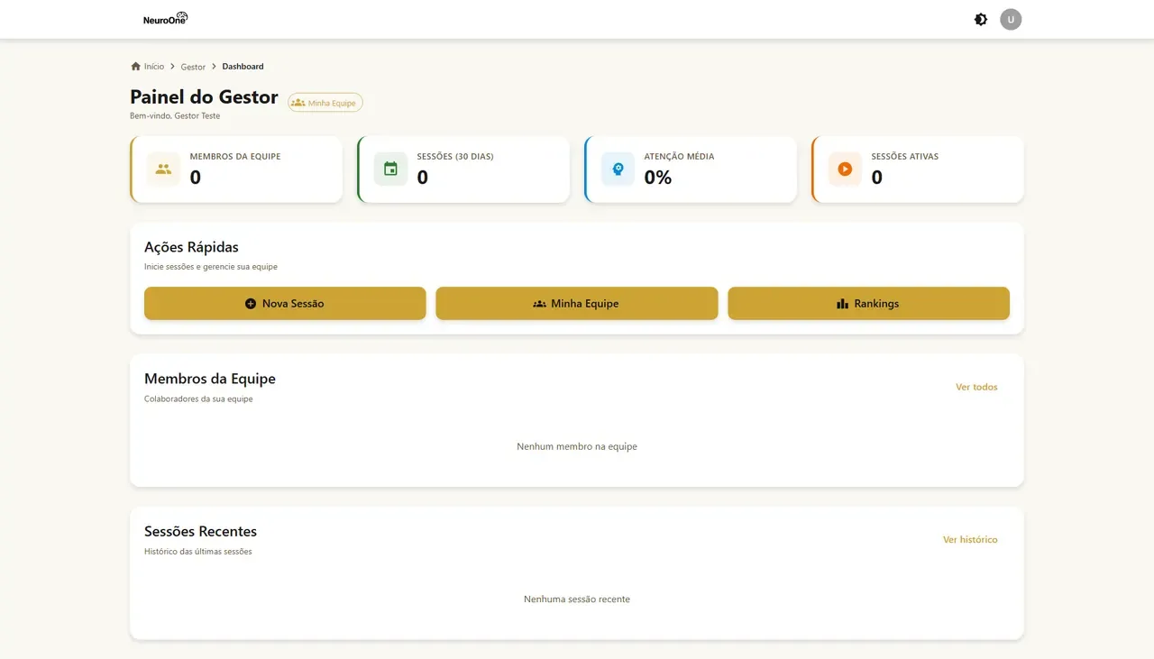Click the bar chart icon on Rankings
Image resolution: width=1154 pixels, height=659 pixels.
(x=842, y=304)
